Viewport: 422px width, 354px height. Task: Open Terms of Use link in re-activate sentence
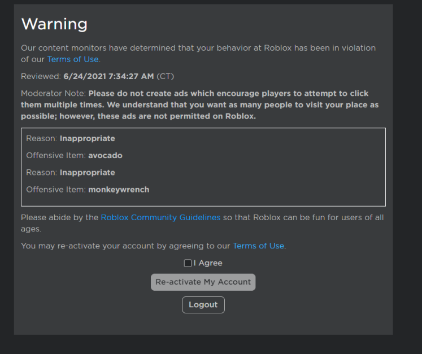pyautogui.click(x=258, y=246)
